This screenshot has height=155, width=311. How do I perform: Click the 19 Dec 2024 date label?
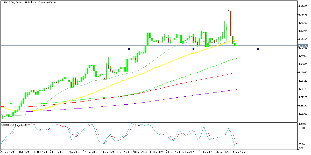tap(157, 152)
